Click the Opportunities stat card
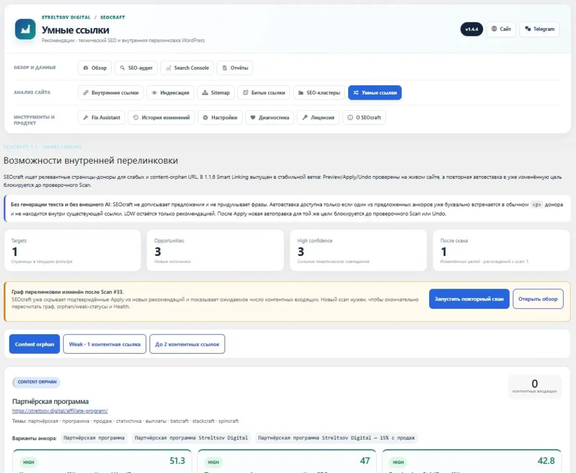 pos(215,250)
